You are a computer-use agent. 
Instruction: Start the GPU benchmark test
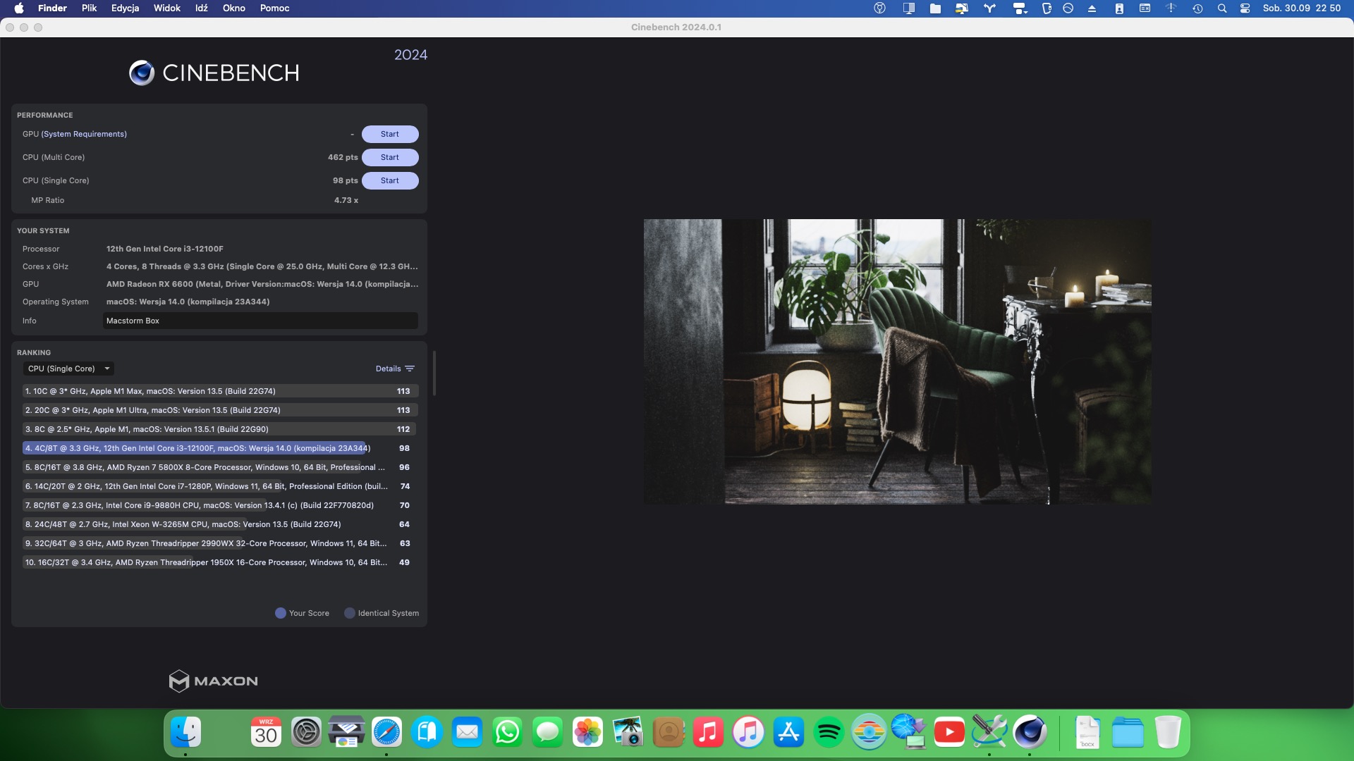coord(390,134)
